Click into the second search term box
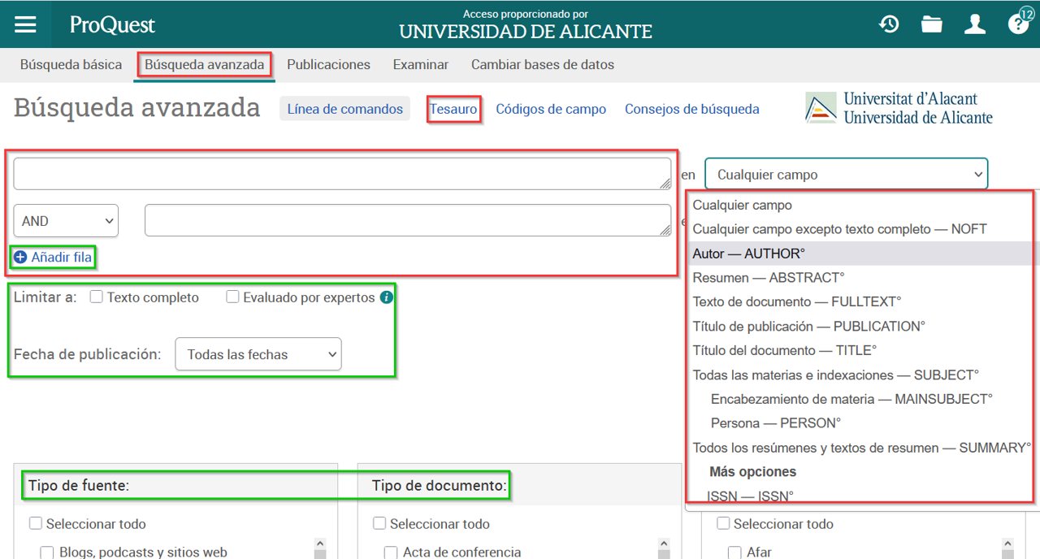This screenshot has height=559, width=1040. click(408, 220)
